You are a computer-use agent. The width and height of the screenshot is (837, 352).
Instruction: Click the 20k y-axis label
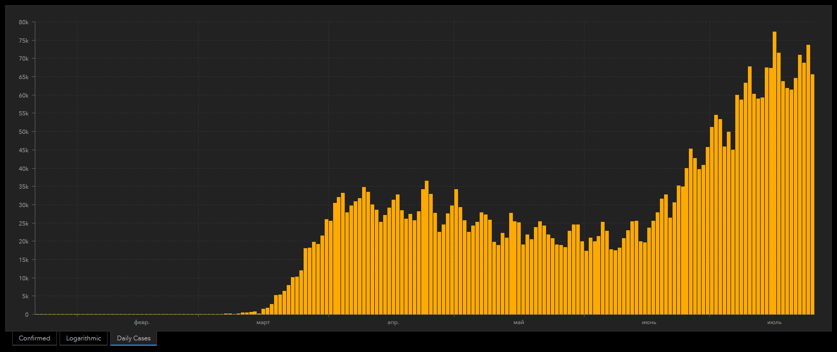[x=23, y=241]
